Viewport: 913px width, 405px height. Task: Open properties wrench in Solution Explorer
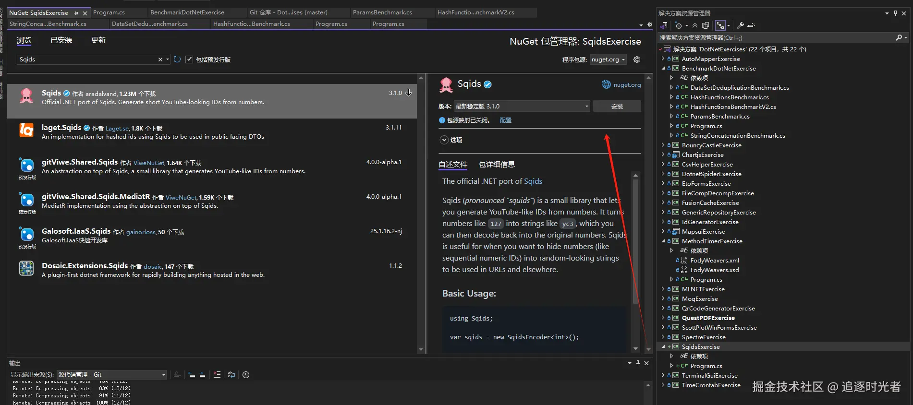741,25
